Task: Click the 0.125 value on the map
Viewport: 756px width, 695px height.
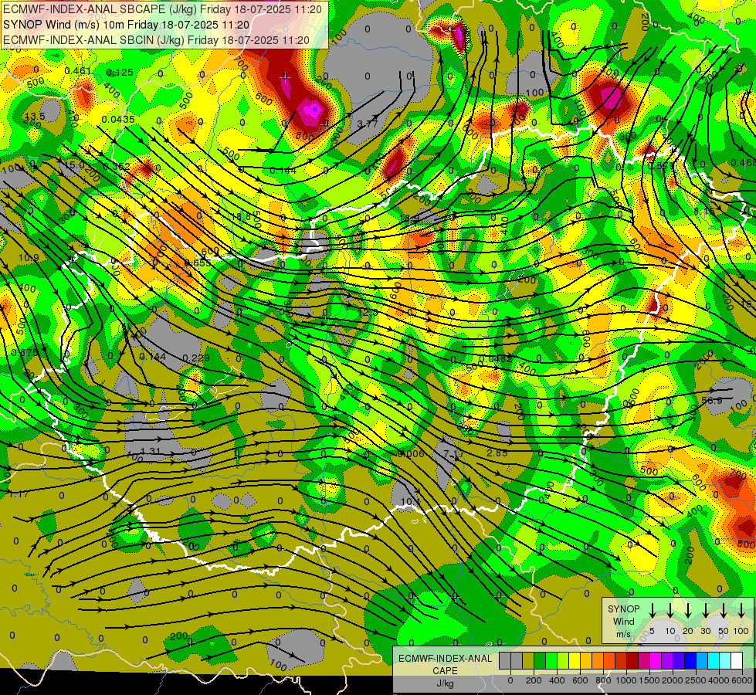Action: click(x=120, y=73)
